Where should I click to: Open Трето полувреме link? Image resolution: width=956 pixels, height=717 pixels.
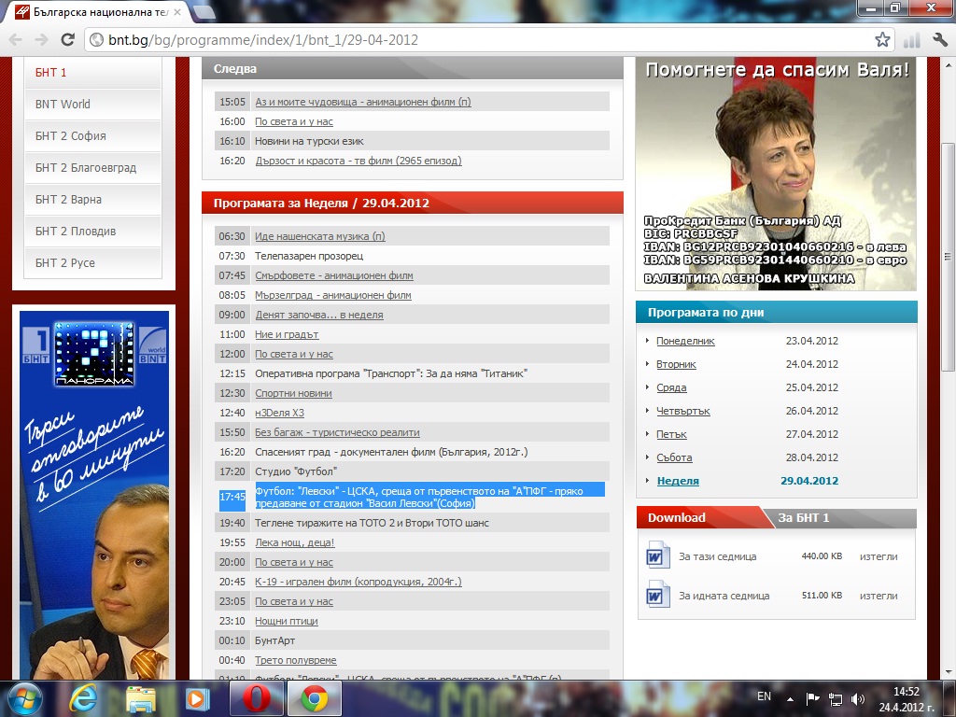pos(295,660)
